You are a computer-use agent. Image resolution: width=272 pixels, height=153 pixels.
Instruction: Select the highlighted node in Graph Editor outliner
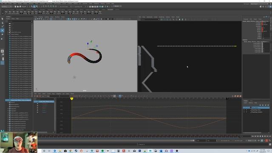click(x=44, y=102)
